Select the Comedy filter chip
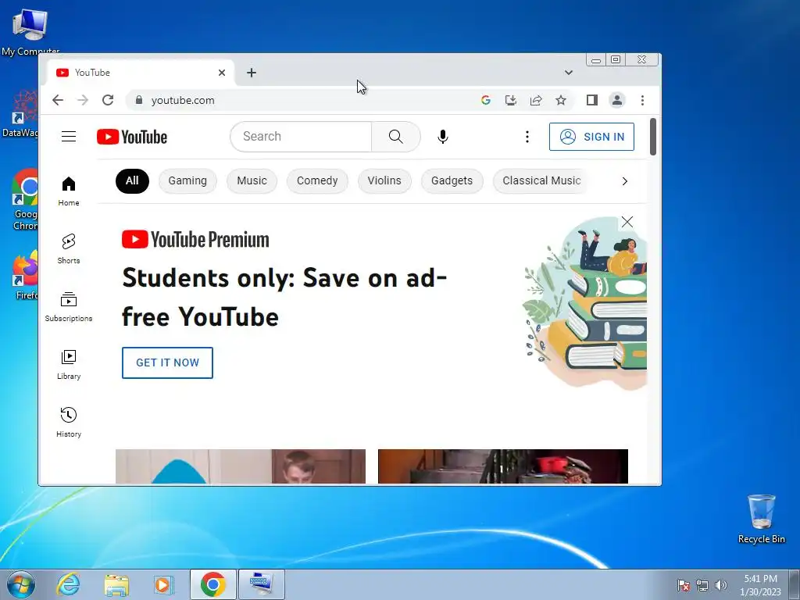800x600 pixels. point(317,181)
